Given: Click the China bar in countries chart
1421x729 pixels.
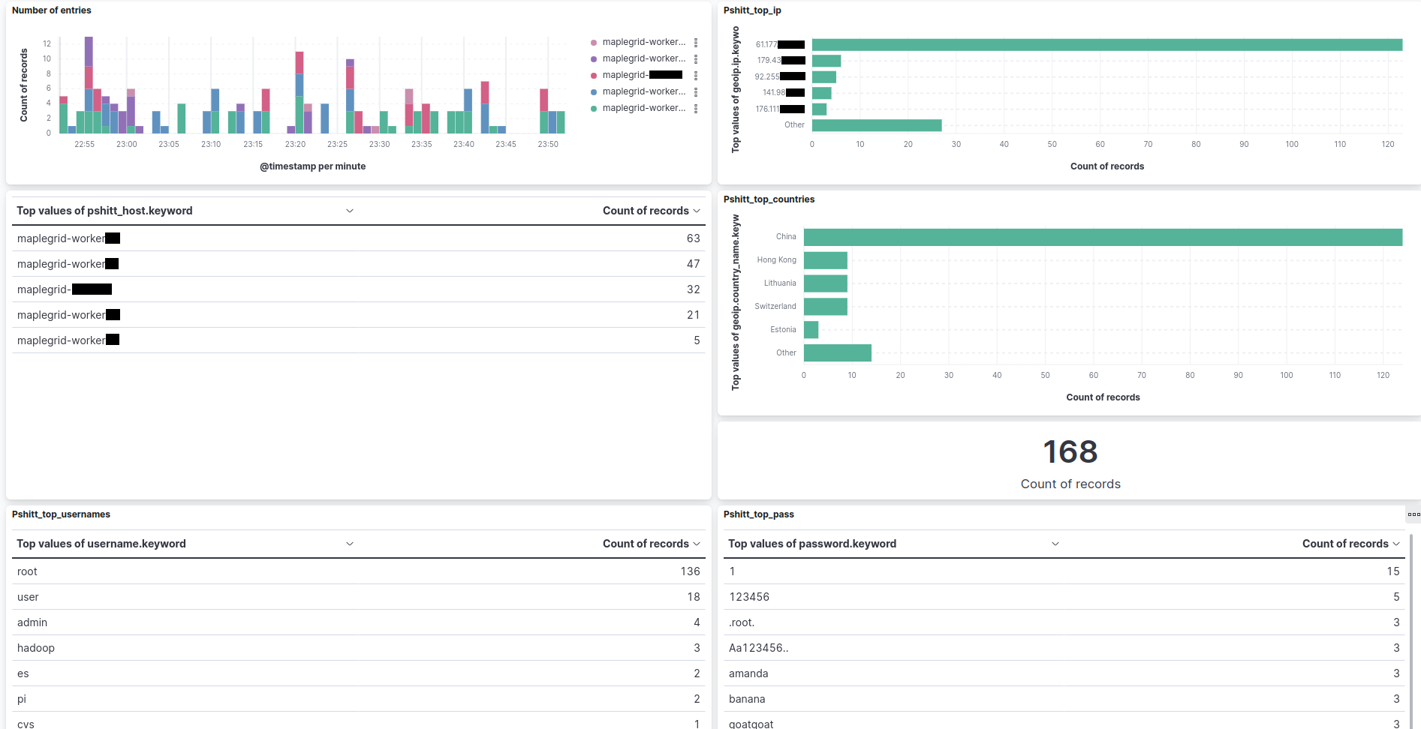Looking at the screenshot, I should pos(1102,237).
